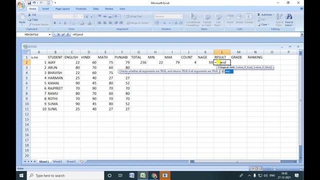Apply font color with the A icon
Image resolution: width=320 pixels, height=180 pixels.
89,23
